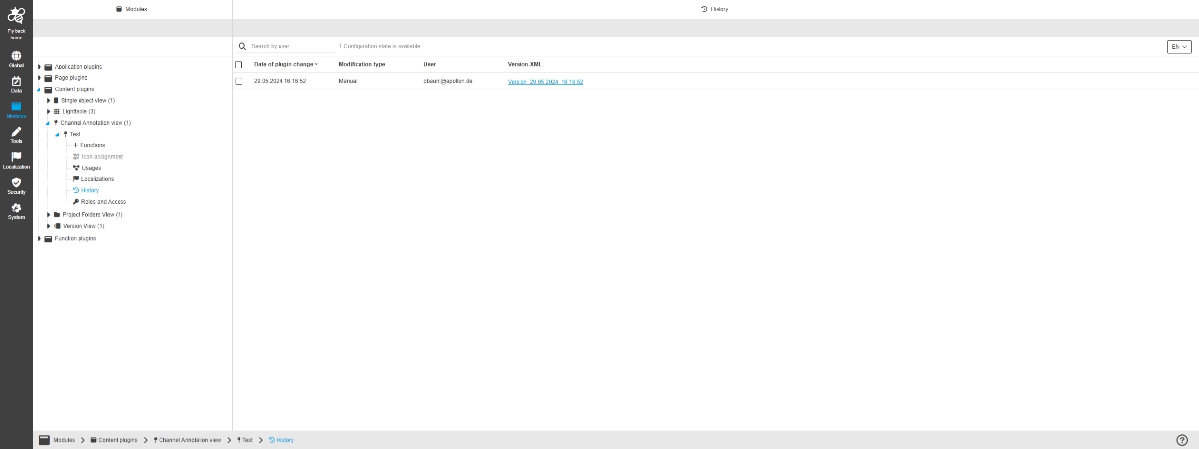1199x449 pixels.
Task: Expand the Application plugins tree node
Action: click(x=40, y=67)
